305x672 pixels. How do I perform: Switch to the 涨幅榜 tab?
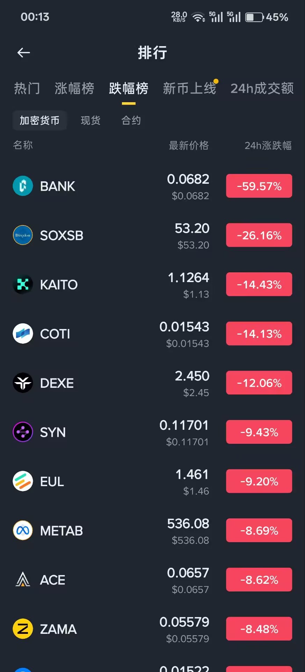pyautogui.click(x=74, y=89)
